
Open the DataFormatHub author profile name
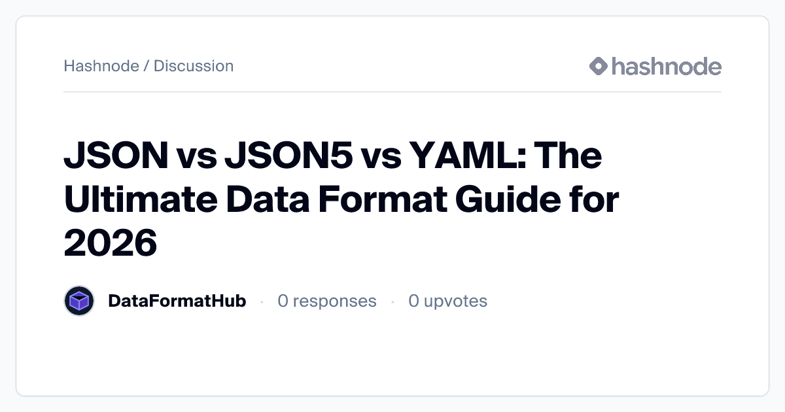177,301
